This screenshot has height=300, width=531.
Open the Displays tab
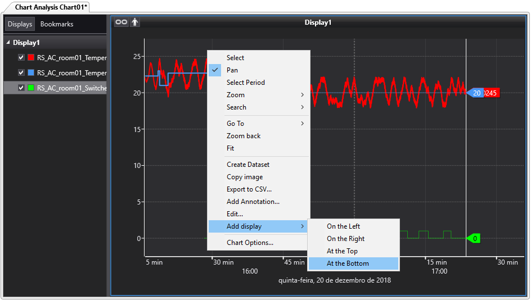[20, 24]
